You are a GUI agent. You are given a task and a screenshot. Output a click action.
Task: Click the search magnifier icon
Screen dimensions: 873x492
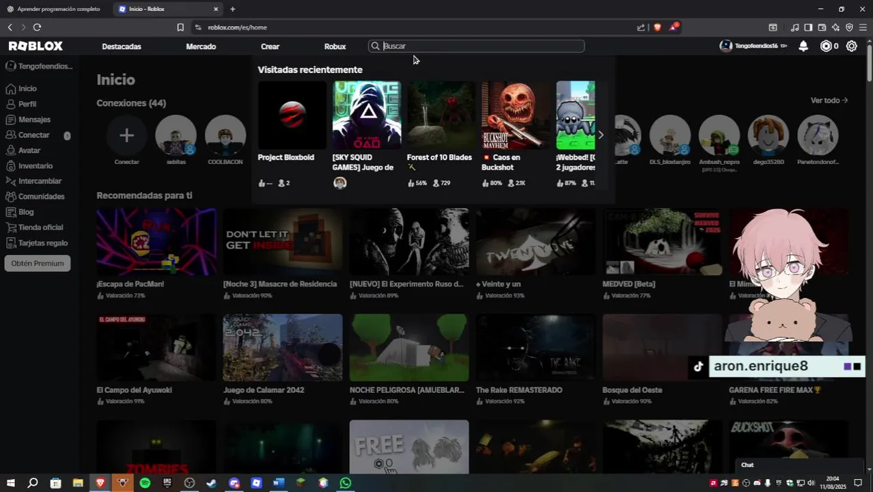375,46
